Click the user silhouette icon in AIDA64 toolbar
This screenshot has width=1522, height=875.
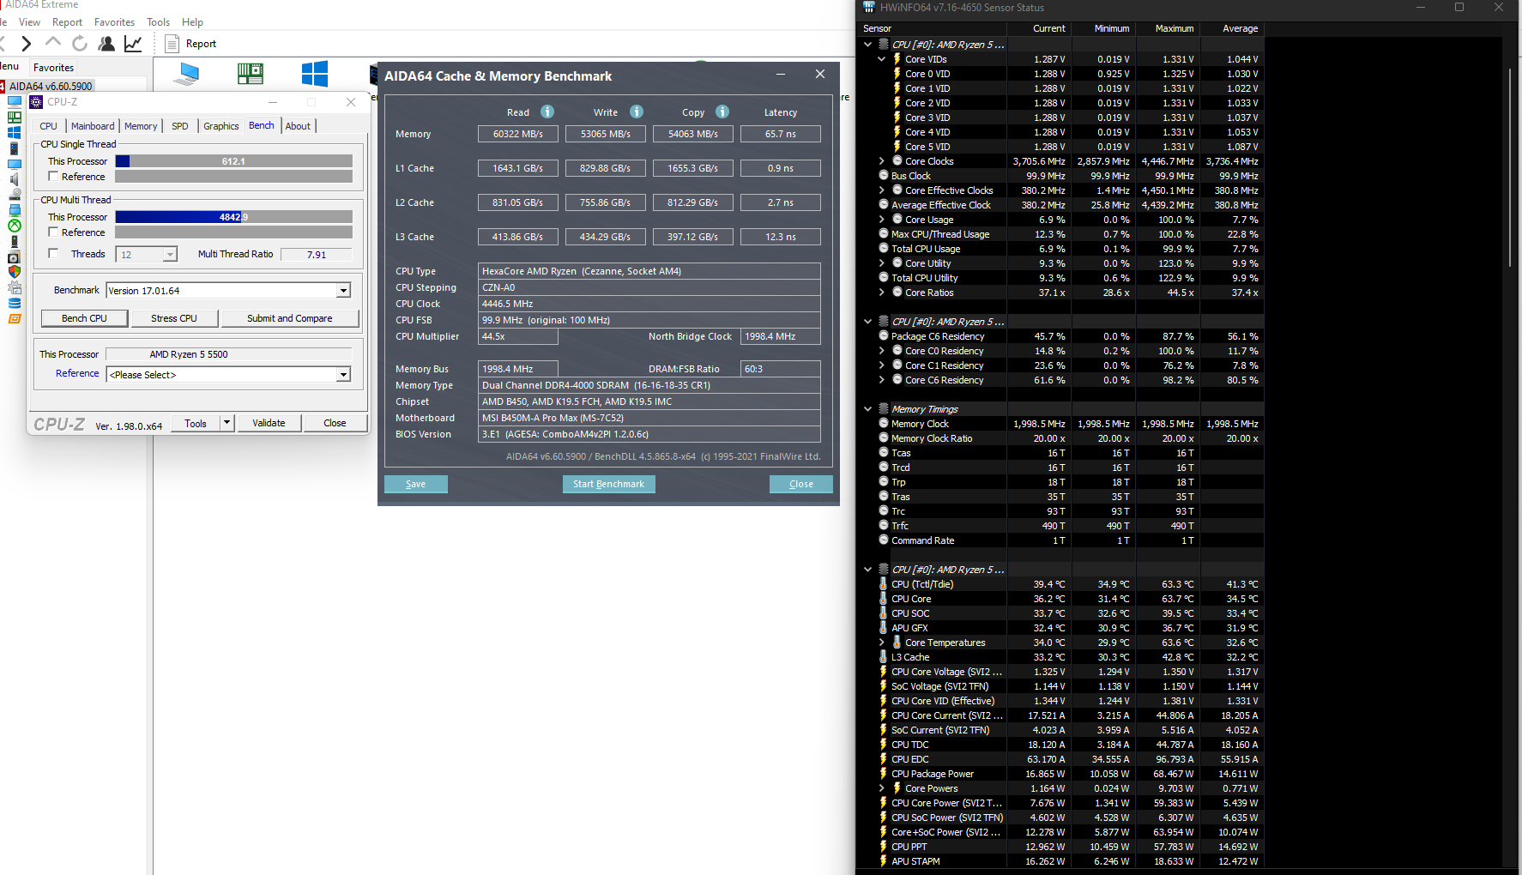(x=106, y=43)
